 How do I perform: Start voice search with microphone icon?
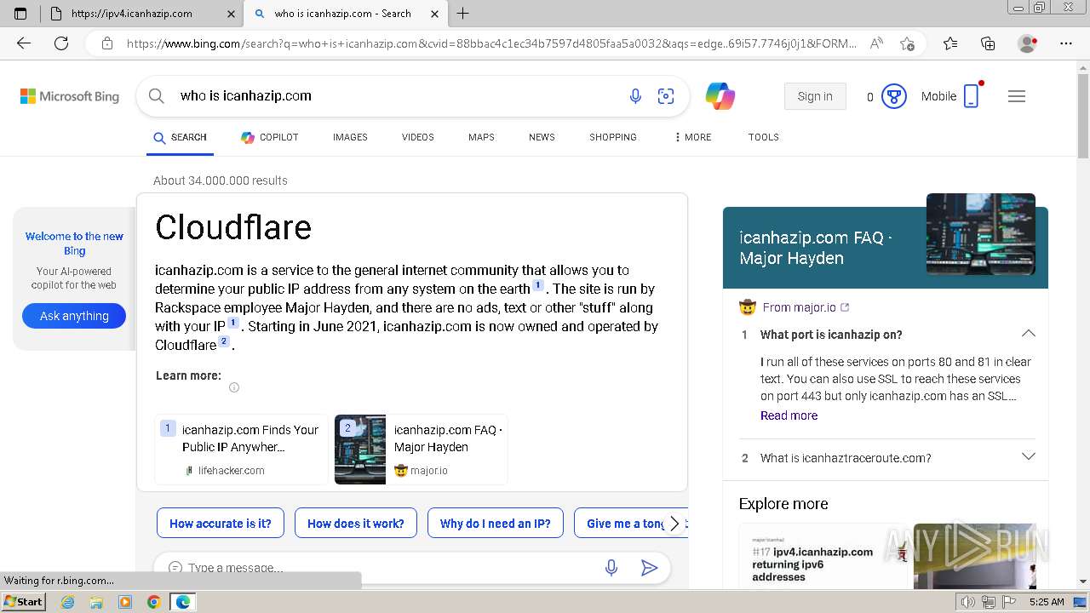coord(635,96)
